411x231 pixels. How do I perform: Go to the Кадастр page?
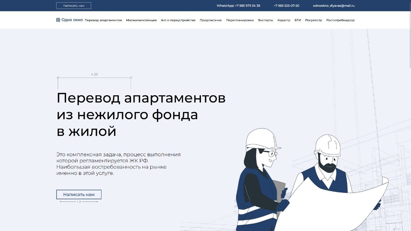coord(284,20)
